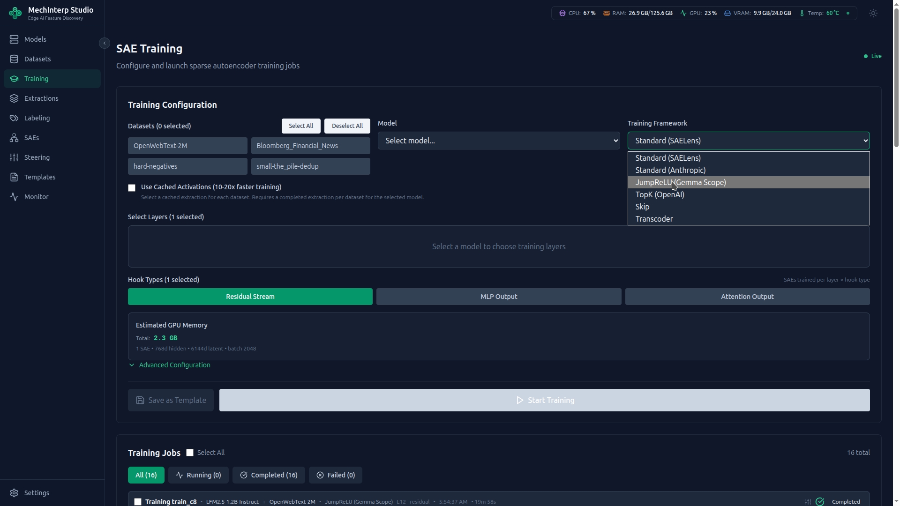This screenshot has height=506, width=900.
Task: Click the VRAM drive icon in status bar
Action: (x=727, y=13)
